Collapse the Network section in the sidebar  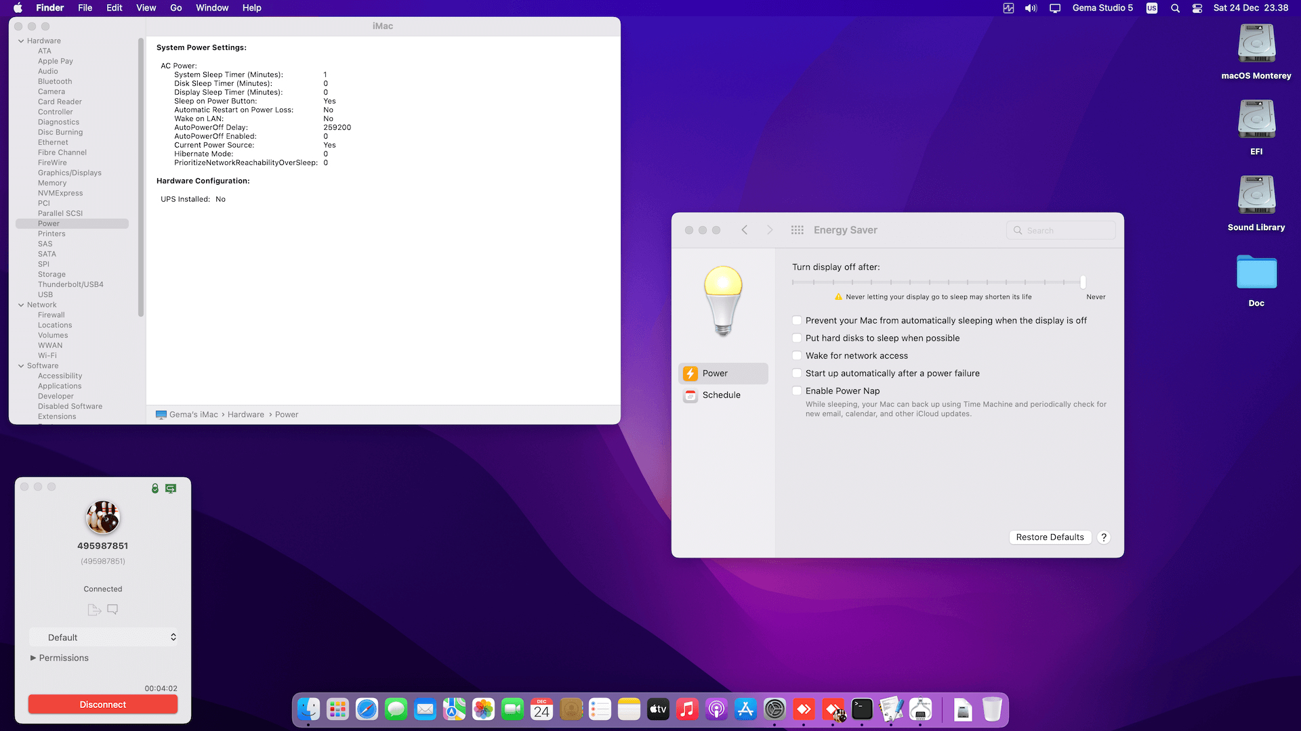(x=21, y=305)
